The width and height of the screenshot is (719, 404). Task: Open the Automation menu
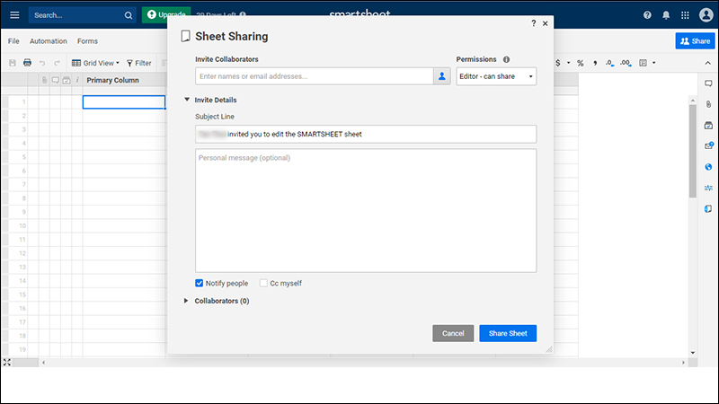49,41
